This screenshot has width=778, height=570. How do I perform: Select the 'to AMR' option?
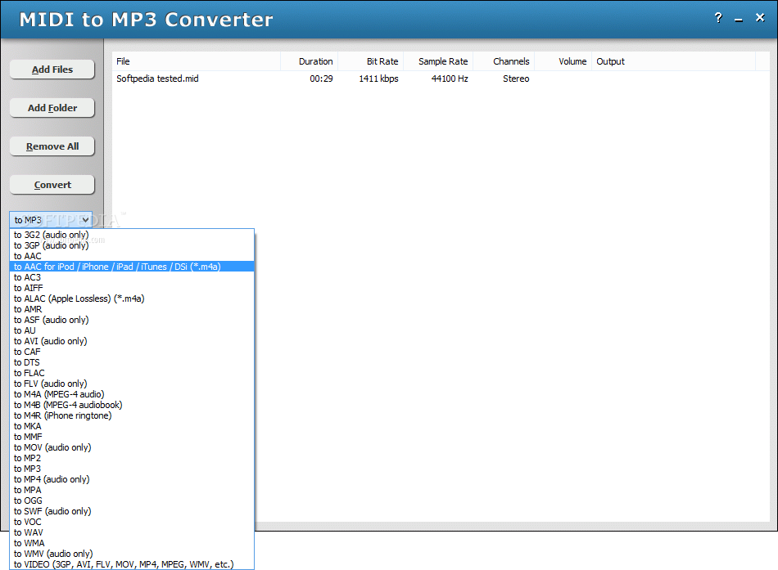132,309
